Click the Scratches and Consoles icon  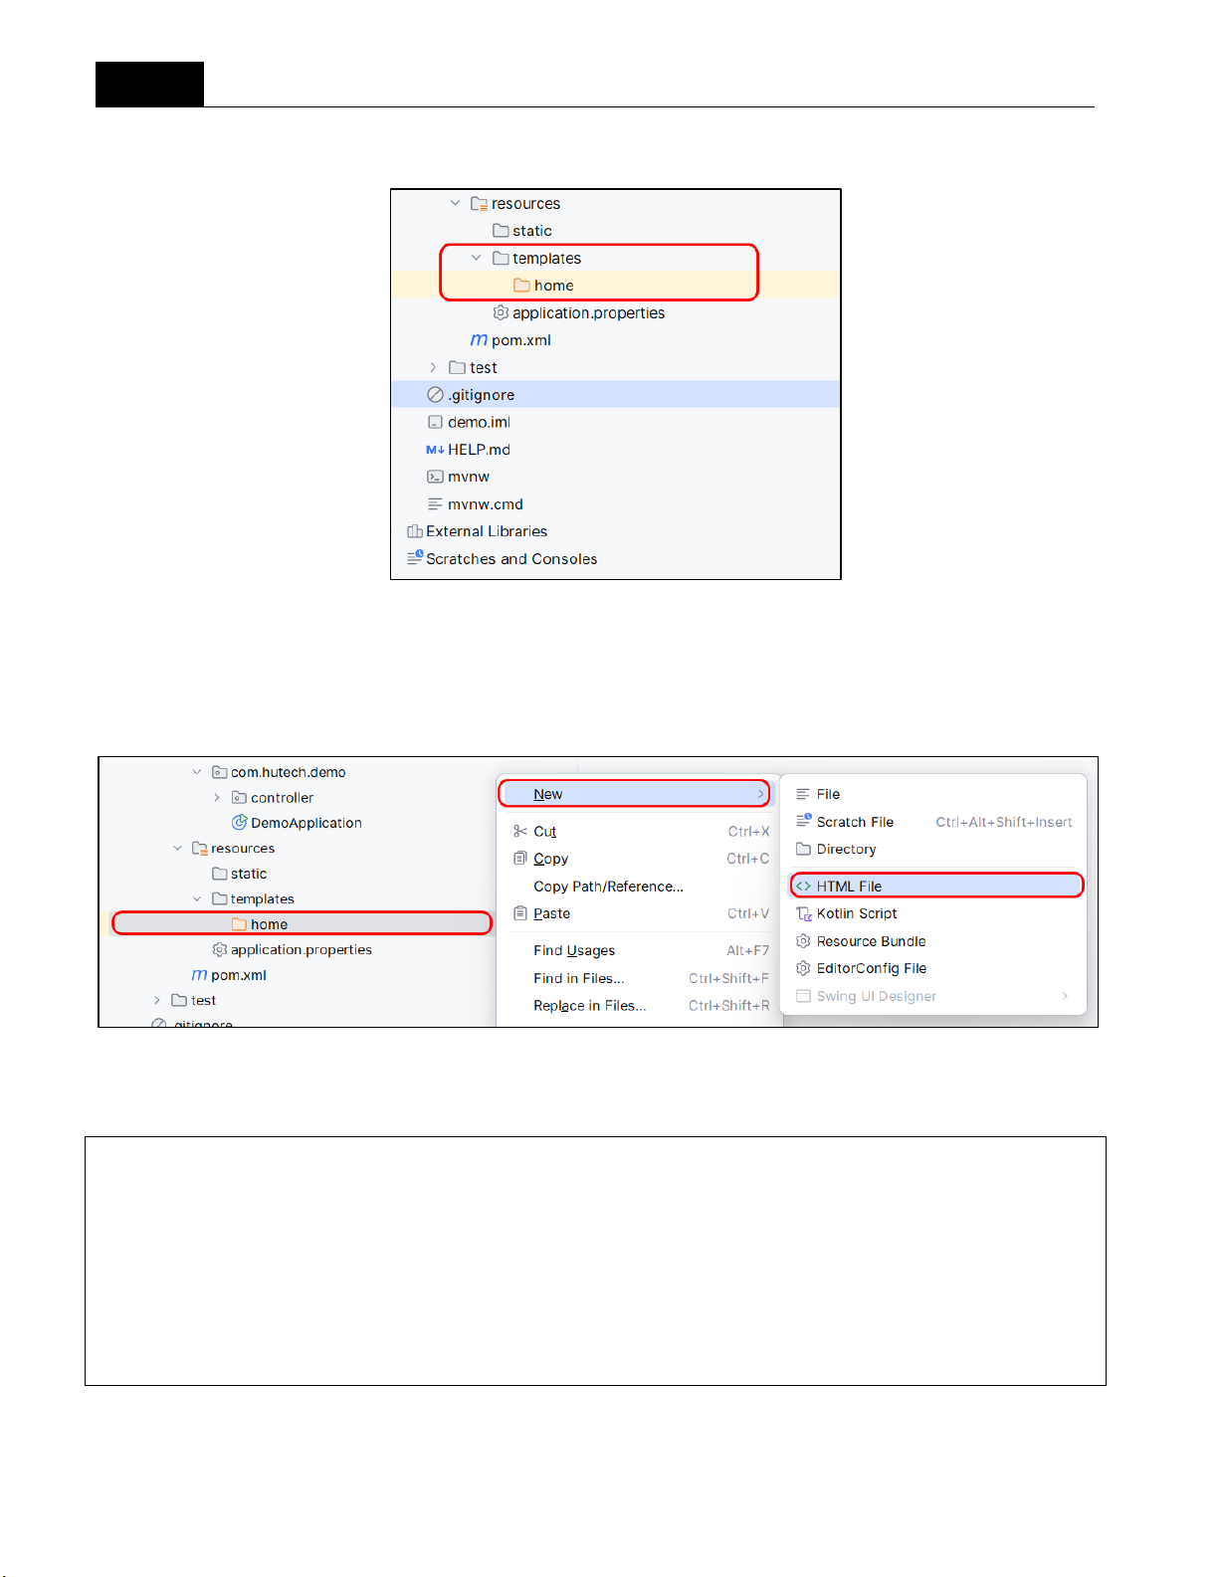point(415,558)
